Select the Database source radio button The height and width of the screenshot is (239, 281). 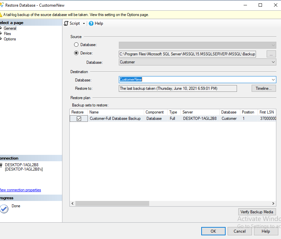click(x=76, y=45)
